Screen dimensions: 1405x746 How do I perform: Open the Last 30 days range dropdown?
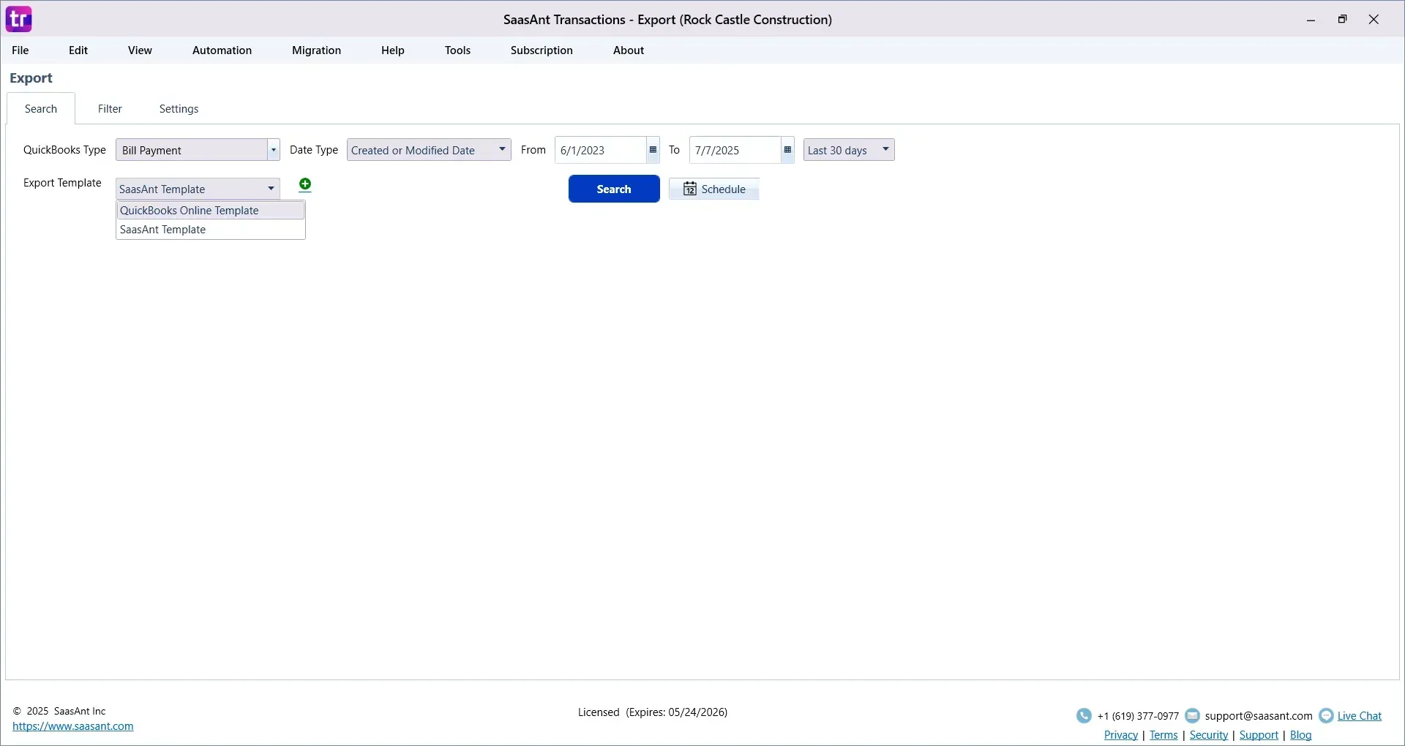point(849,150)
